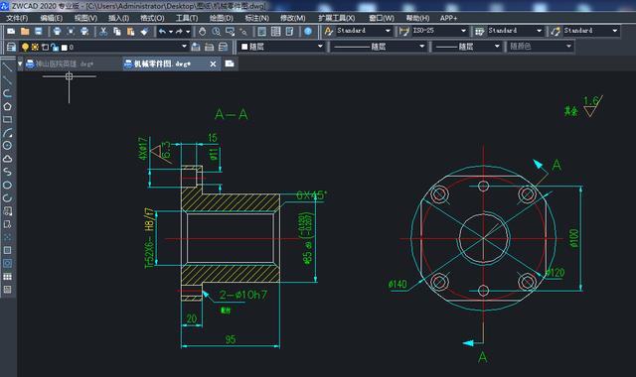Open the 格式(O) menu
Image resolution: width=636 pixels, height=377 pixels.
152,18
